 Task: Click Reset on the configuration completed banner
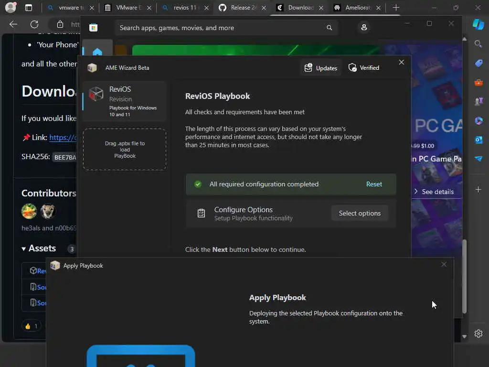[374, 184]
